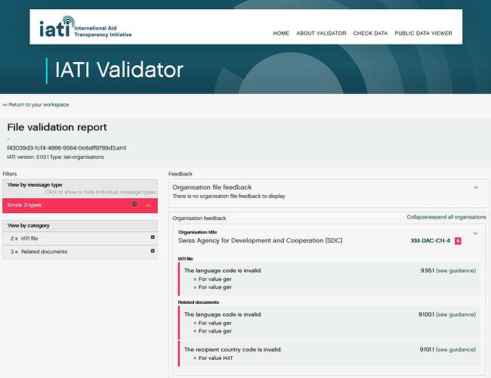Screen dimensions: 491x378
Task: Open the PUBLIC DATA VIEWER page
Action: coord(423,33)
